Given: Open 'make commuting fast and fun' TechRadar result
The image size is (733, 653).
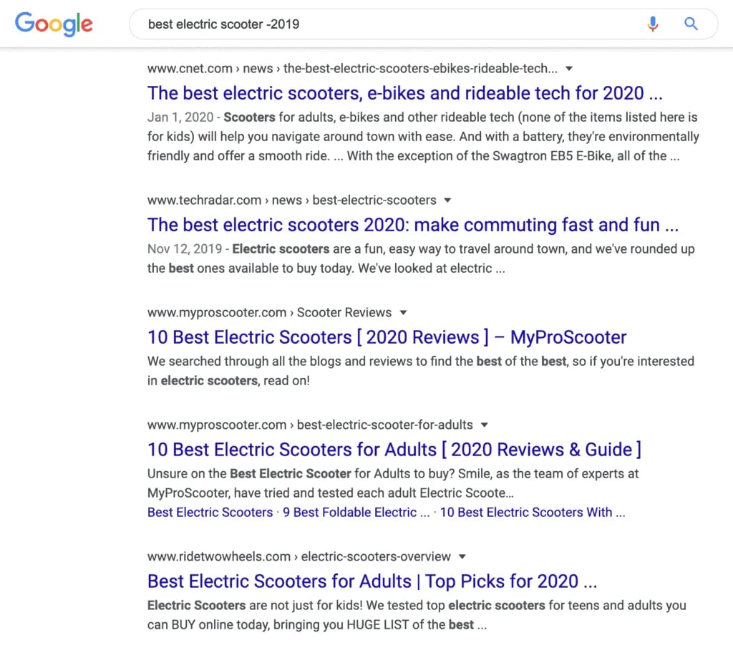Looking at the screenshot, I should coord(413,225).
